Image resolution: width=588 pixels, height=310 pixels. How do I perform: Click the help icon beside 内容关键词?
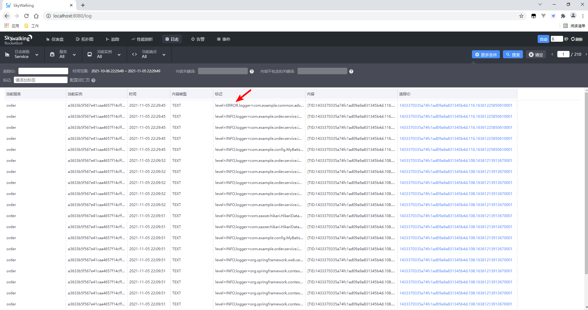252,71
